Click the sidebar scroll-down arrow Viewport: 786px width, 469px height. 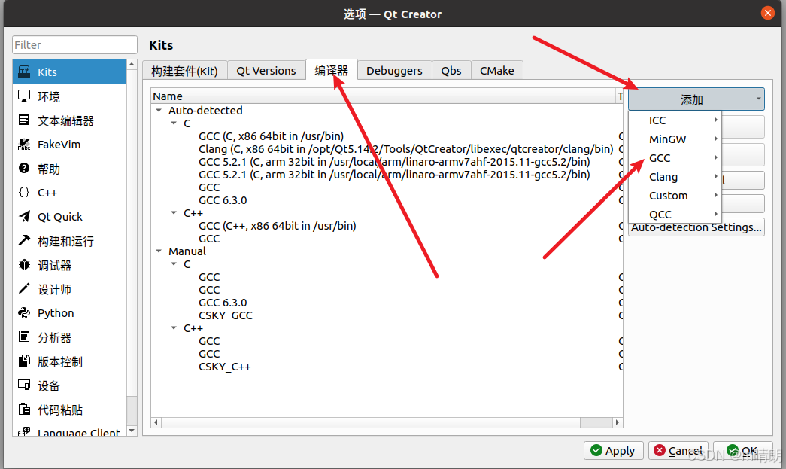pyautogui.click(x=132, y=431)
